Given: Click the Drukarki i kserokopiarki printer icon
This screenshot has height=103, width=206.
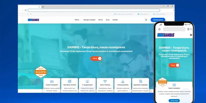Looking at the screenshot, I should [x=52, y=81].
